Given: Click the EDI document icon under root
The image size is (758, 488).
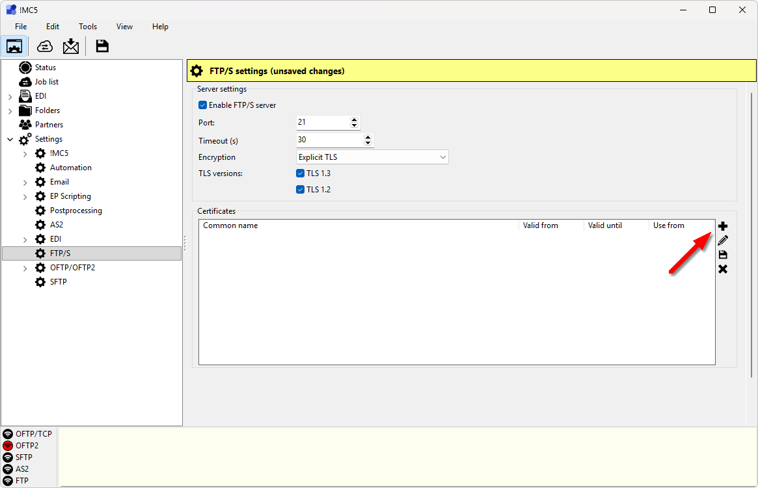Looking at the screenshot, I should tap(25, 96).
